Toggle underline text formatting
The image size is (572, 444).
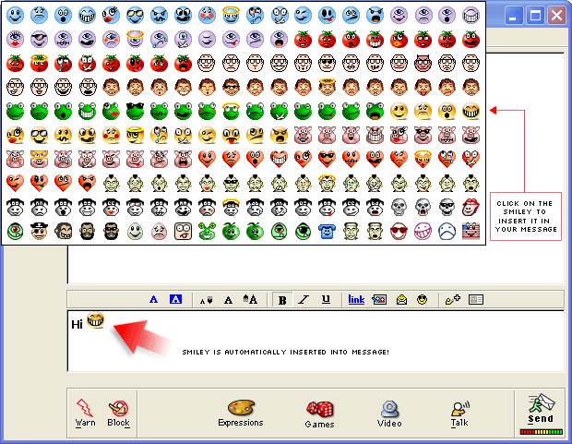click(x=326, y=299)
